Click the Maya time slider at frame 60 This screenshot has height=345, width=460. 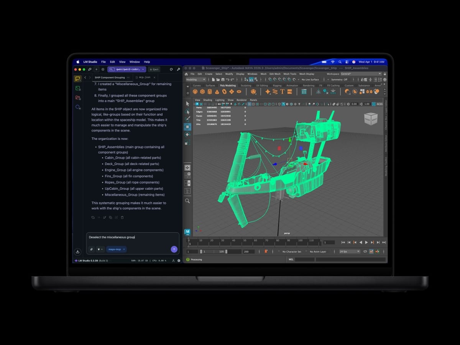255,243
